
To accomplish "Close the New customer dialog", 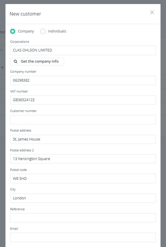I will [152, 13].
